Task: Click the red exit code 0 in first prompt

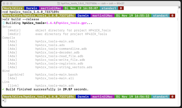Action: (121, 8)
